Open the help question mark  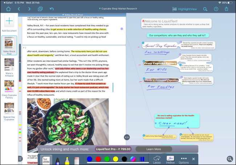(216, 9)
